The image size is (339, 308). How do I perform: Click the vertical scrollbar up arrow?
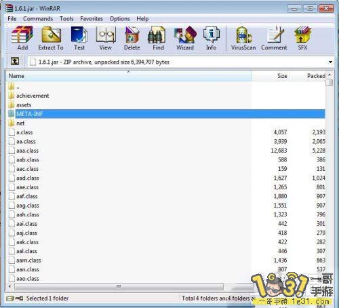[x=330, y=75]
